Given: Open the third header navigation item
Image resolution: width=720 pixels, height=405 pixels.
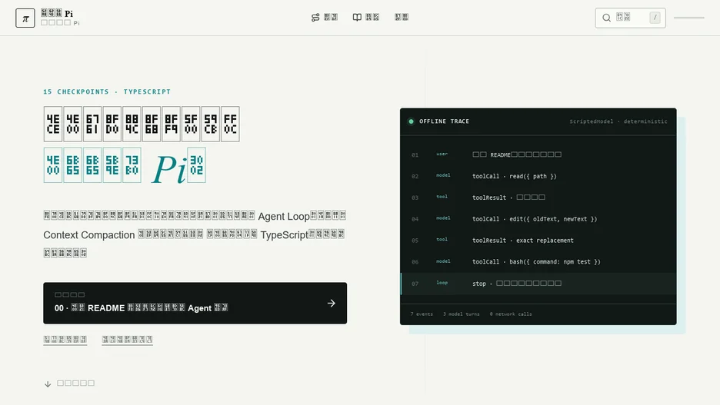Looking at the screenshot, I should 402,18.
